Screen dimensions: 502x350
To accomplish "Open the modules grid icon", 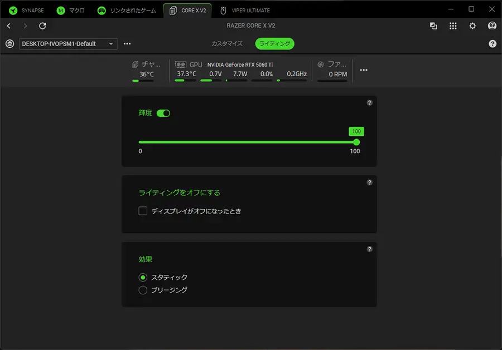I will 453,26.
